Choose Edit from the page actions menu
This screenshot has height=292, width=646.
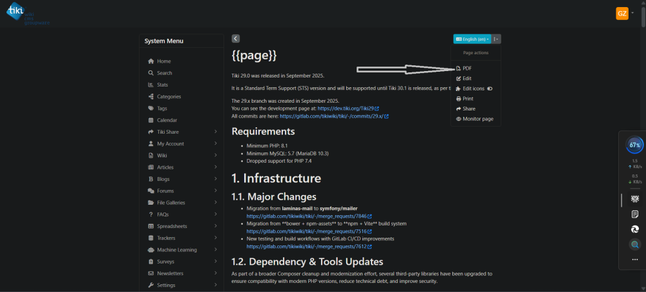tap(464, 78)
